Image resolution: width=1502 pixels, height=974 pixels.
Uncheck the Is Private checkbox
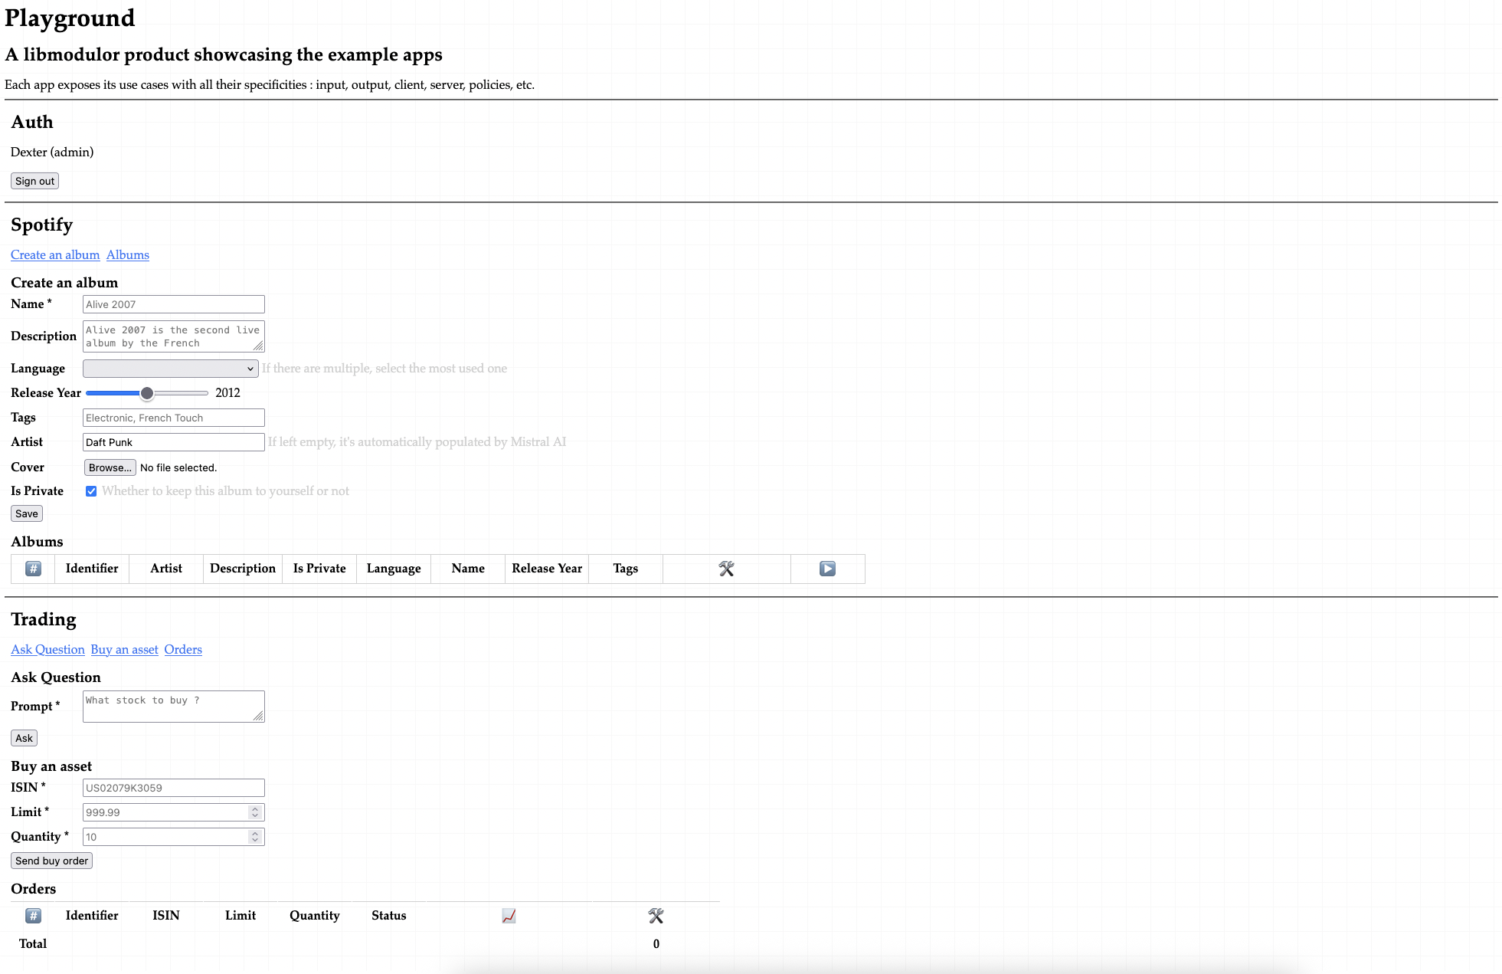(x=91, y=490)
